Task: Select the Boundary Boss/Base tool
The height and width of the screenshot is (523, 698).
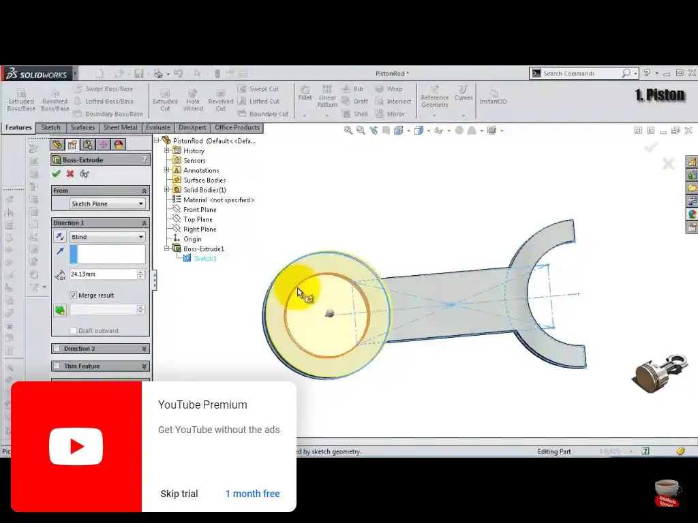Action: 108,114
